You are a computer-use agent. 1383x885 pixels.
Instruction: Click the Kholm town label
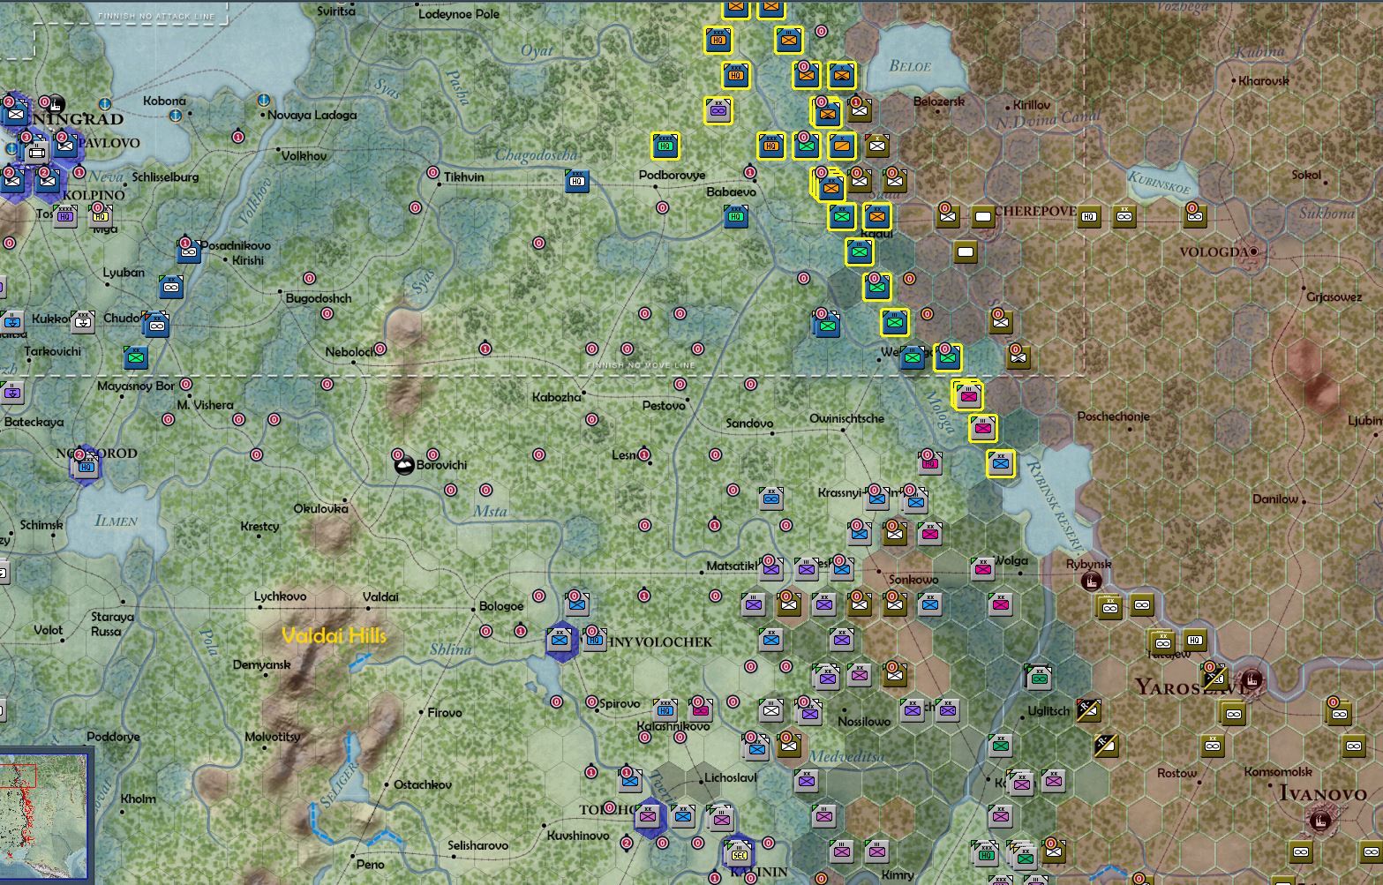(139, 799)
